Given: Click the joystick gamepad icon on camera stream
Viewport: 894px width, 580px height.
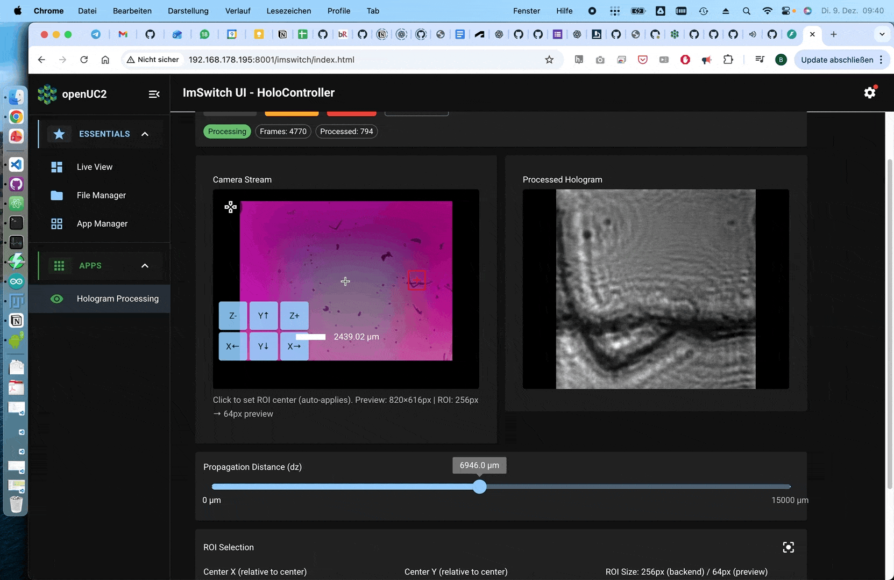Looking at the screenshot, I should 230,207.
